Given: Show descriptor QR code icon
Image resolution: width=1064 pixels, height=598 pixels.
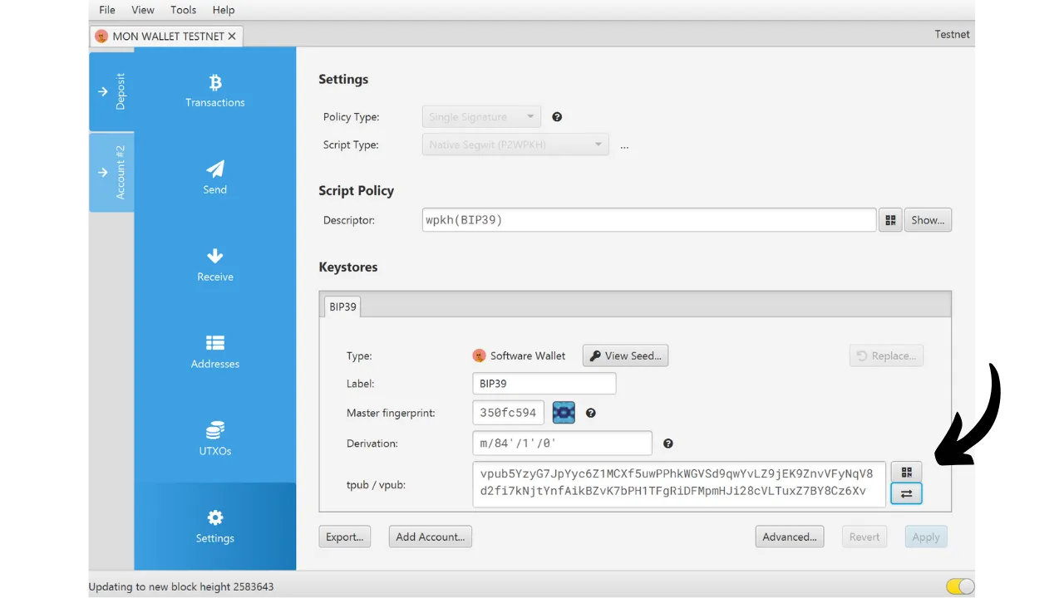Looking at the screenshot, I should pyautogui.click(x=890, y=220).
